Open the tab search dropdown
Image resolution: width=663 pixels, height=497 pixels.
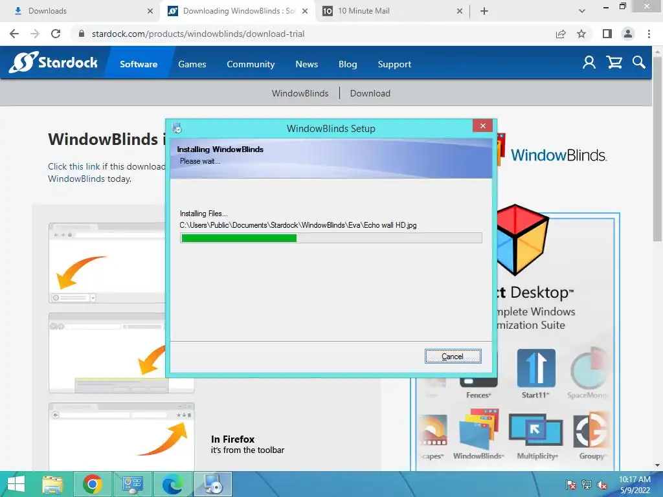coord(582,11)
